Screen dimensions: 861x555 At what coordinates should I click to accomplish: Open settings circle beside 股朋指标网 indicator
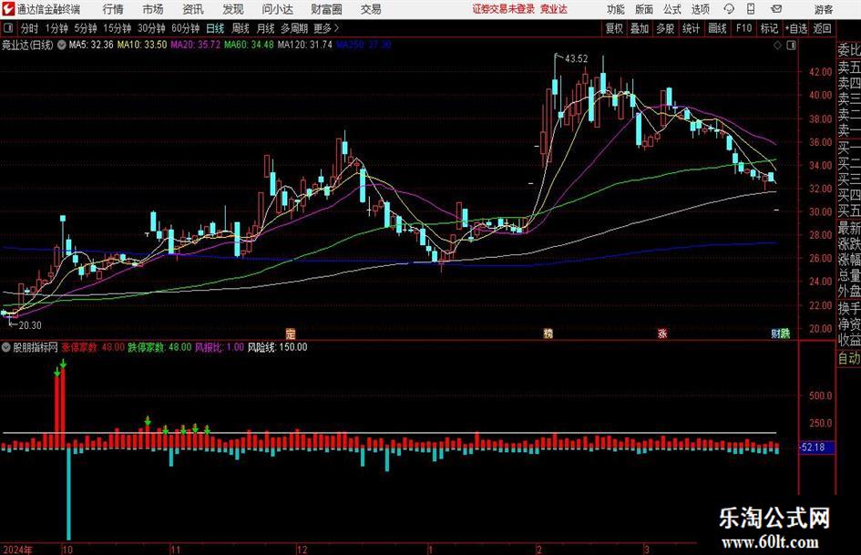click(x=6, y=347)
